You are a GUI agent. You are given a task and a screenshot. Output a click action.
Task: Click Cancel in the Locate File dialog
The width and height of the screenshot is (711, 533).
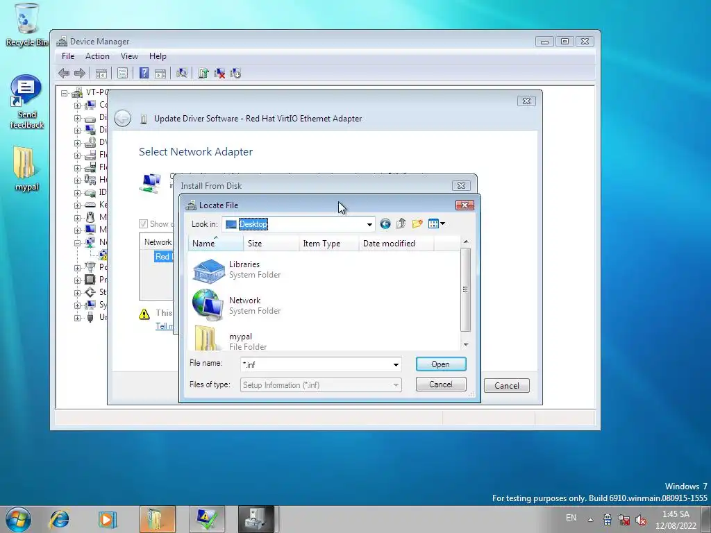441,384
